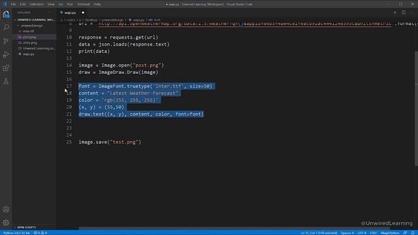The height and width of the screenshot is (235, 418).
Task: Change end of line sequence CRLF
Action: (373, 233)
